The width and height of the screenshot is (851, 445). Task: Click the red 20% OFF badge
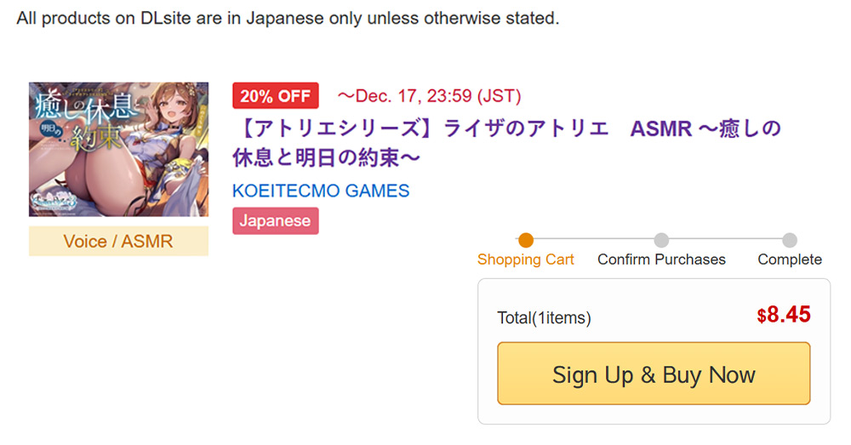[276, 96]
